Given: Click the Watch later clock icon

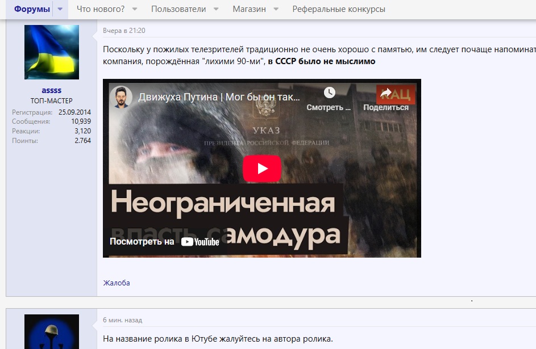Looking at the screenshot, I should [x=329, y=92].
